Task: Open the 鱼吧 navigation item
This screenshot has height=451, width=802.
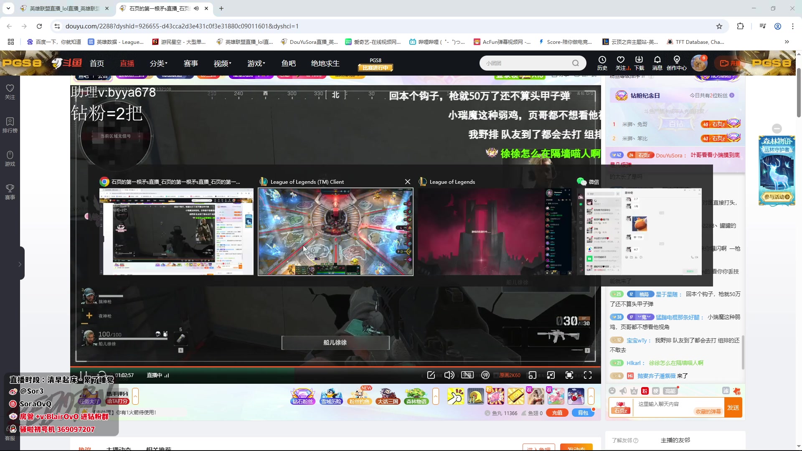Action: coord(289,63)
